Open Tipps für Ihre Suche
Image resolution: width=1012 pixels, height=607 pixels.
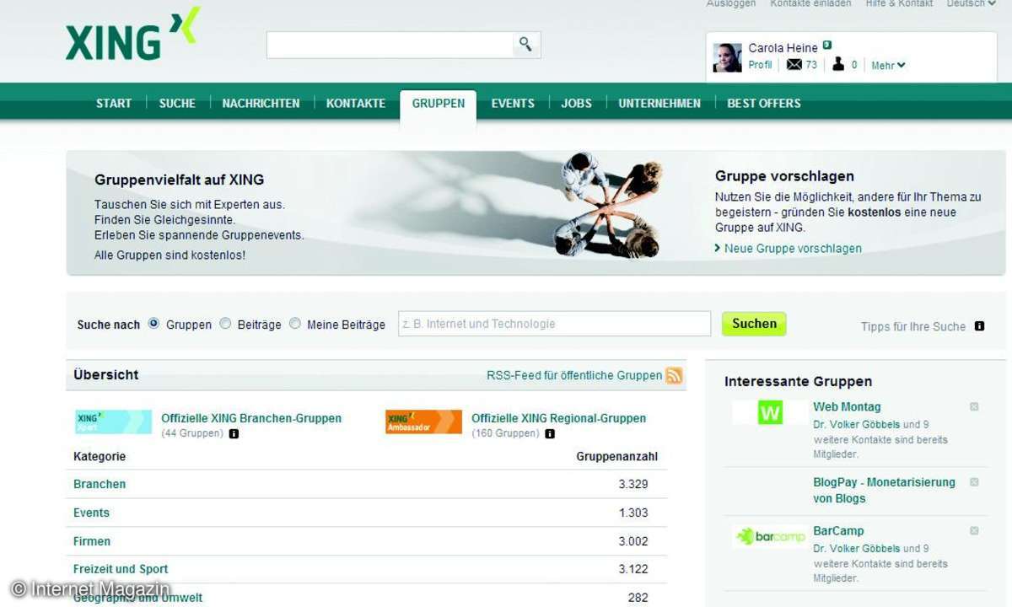tap(913, 326)
